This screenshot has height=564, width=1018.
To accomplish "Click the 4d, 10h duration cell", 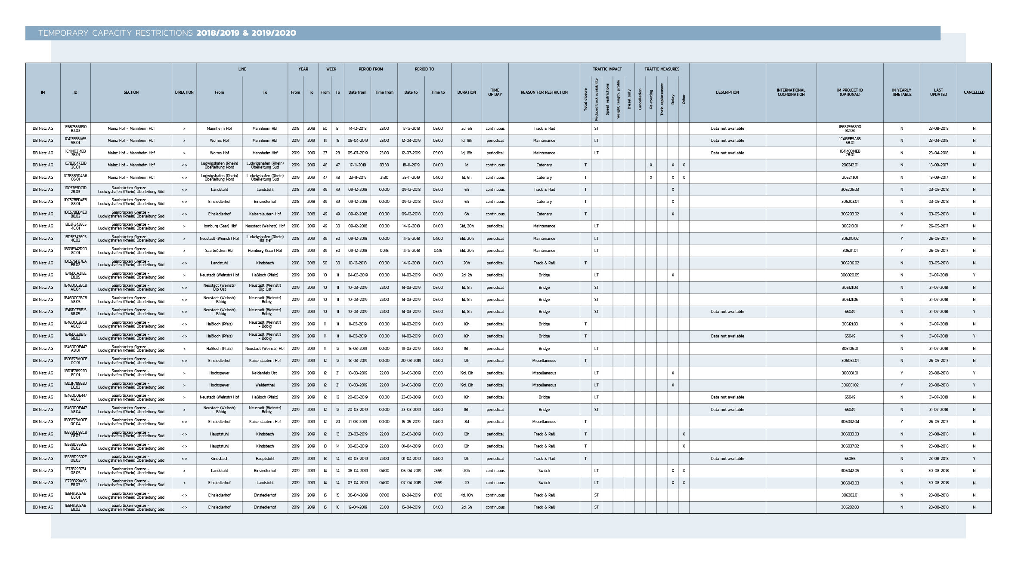I will click(x=466, y=495).
